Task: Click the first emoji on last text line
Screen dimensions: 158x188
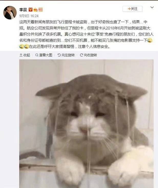Action: click(22, 46)
